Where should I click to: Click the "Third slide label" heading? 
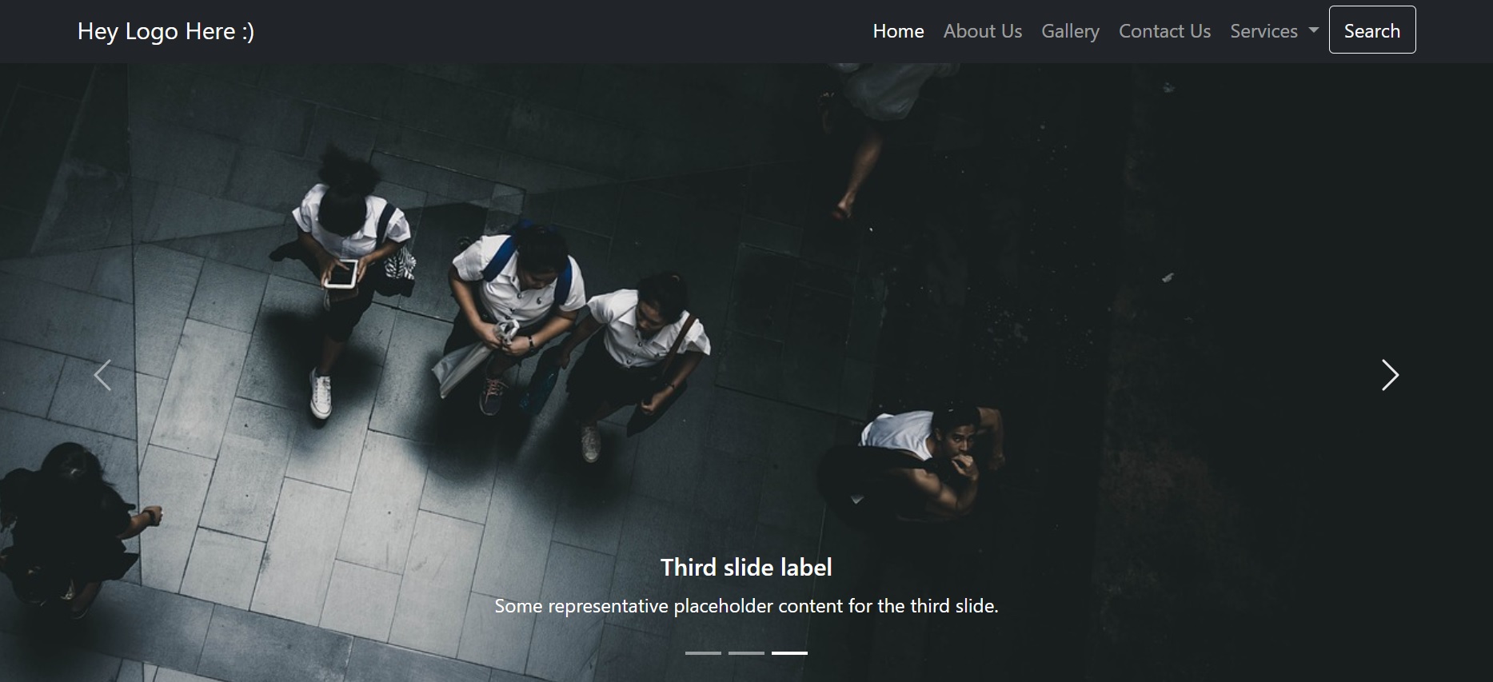pyautogui.click(x=746, y=568)
